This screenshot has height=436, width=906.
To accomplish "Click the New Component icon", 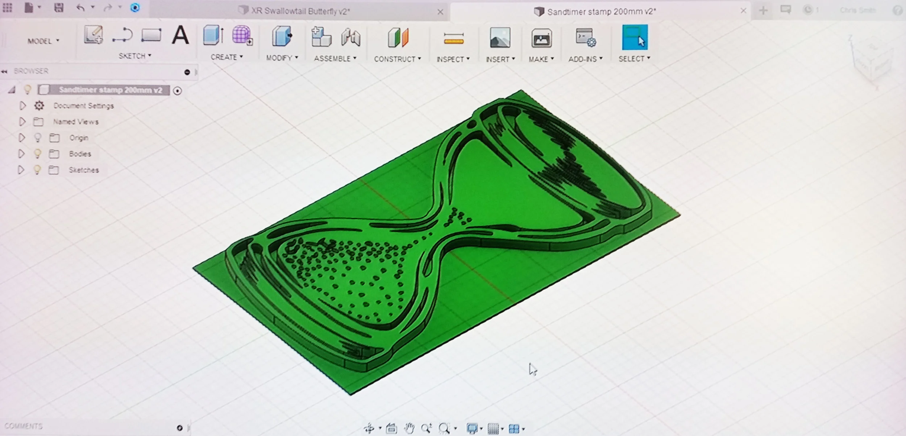I will click(x=321, y=37).
